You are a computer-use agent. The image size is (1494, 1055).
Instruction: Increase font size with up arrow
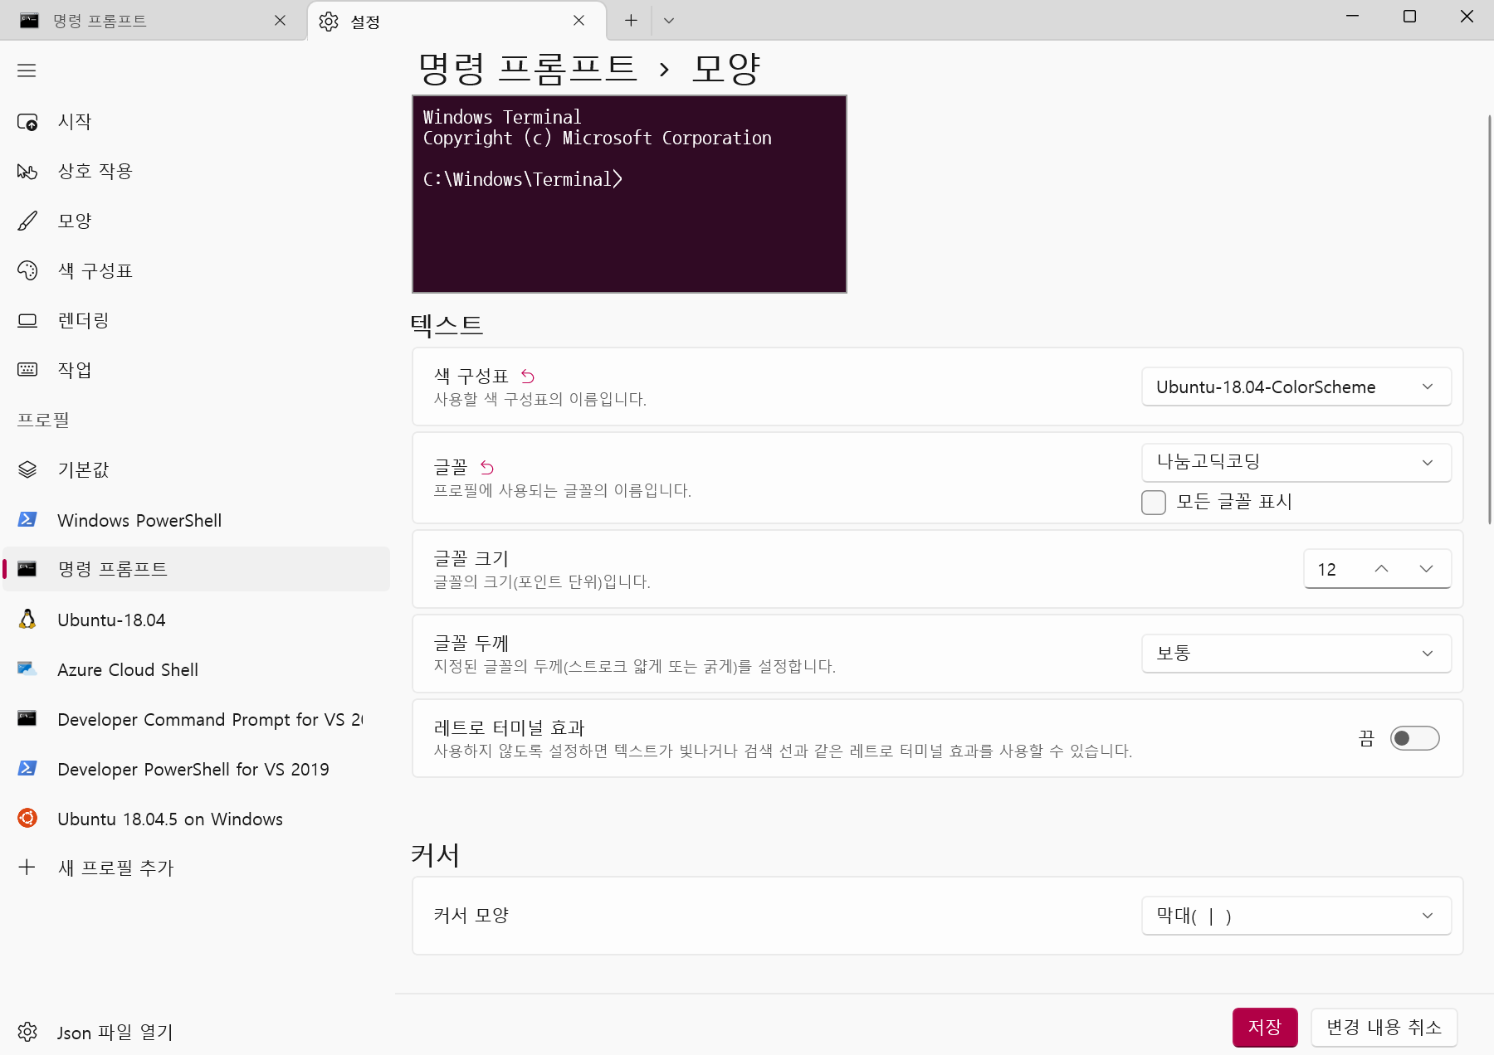(x=1381, y=569)
